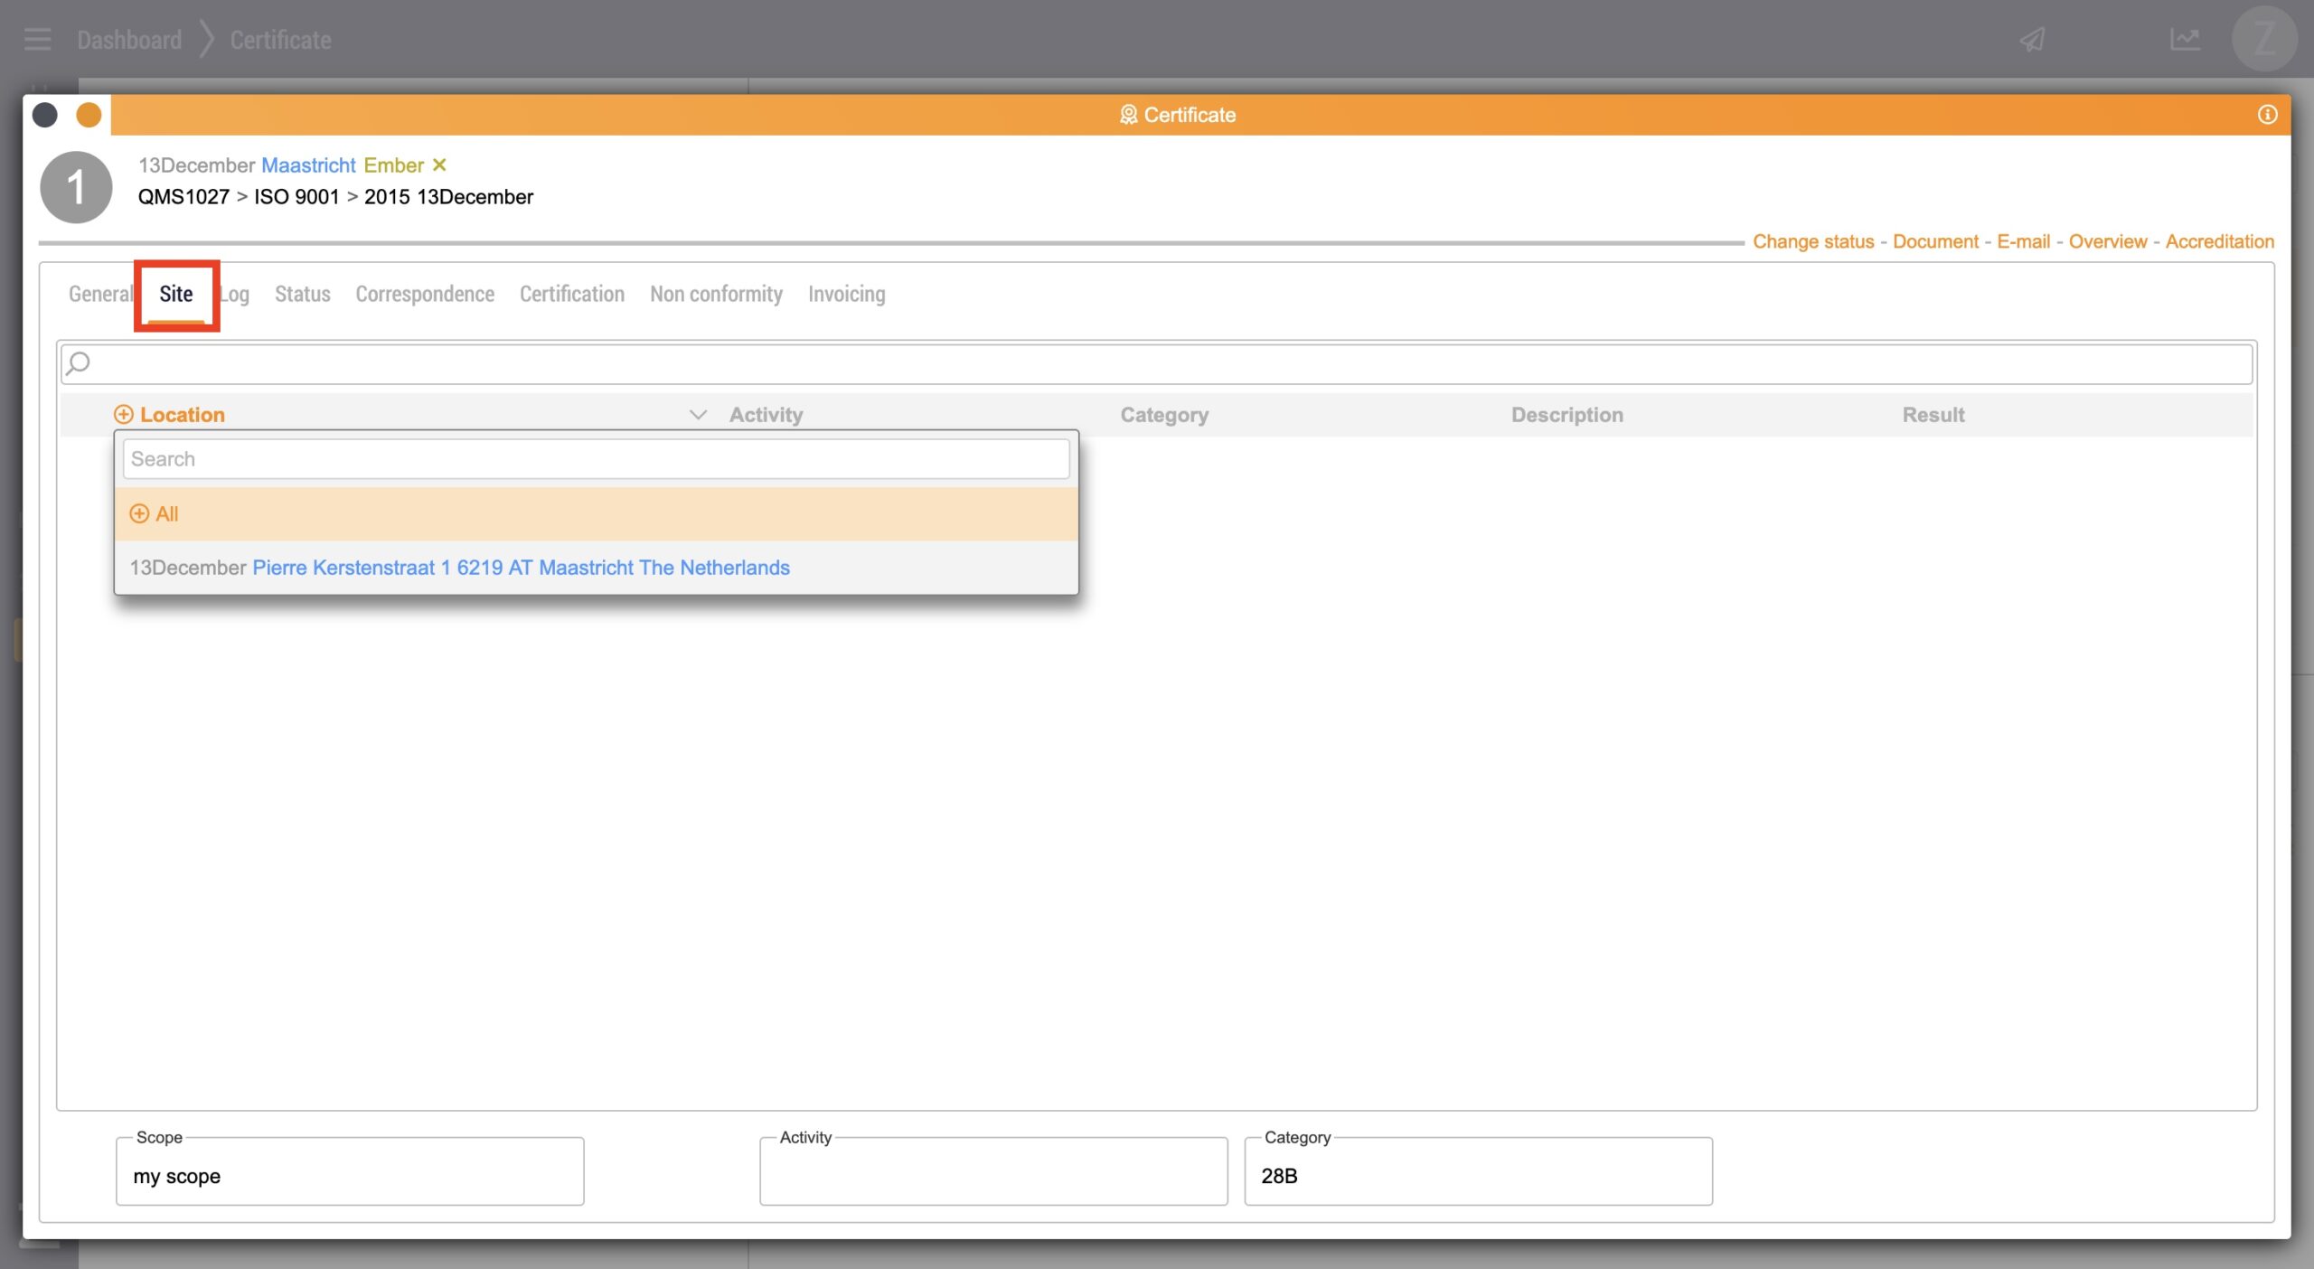The image size is (2314, 1269).
Task: Remove the Ember tag with X
Action: pos(439,164)
